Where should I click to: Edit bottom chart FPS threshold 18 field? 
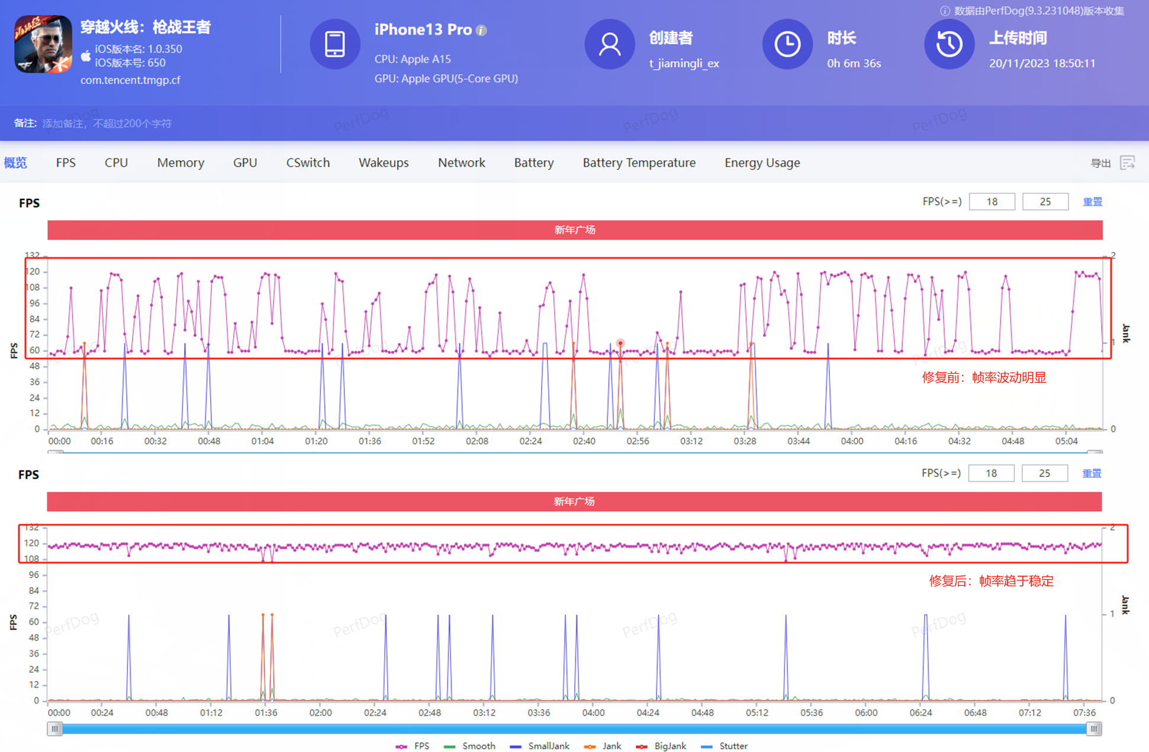(992, 473)
